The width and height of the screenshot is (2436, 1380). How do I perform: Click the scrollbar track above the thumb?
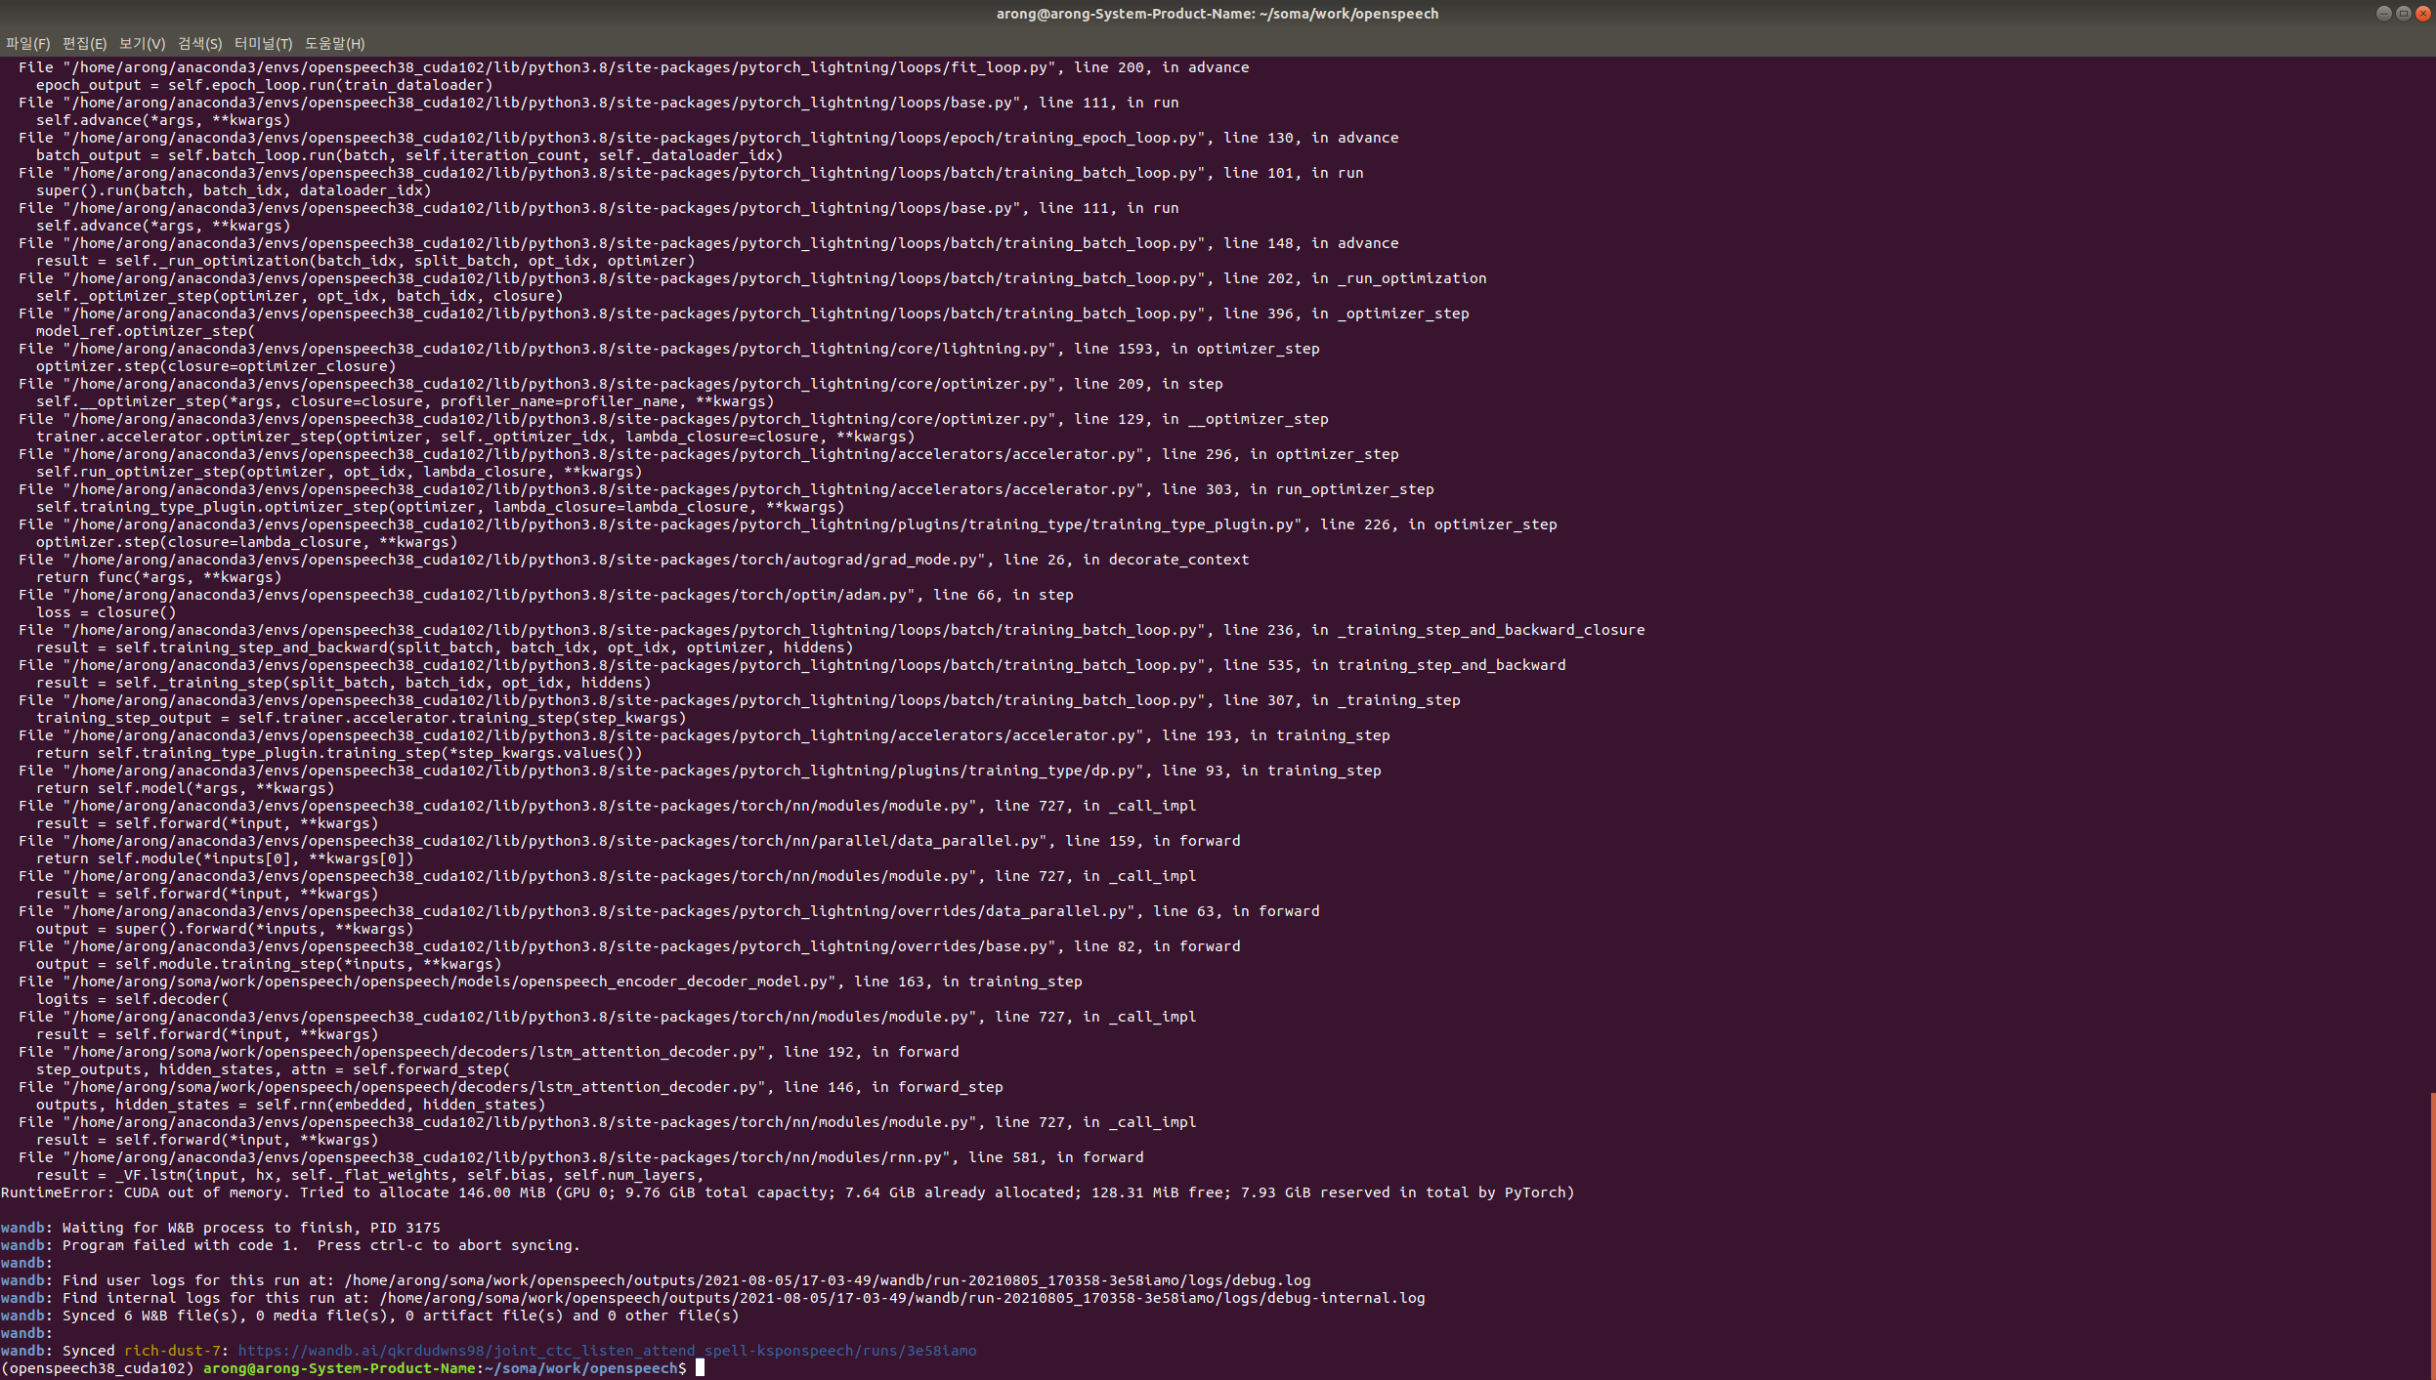(x=2432, y=586)
